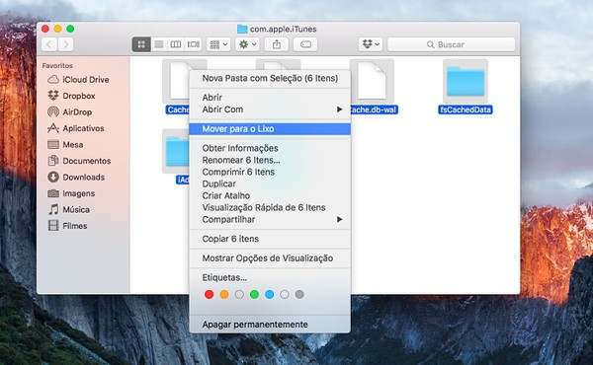Apply the green tag color

254,294
